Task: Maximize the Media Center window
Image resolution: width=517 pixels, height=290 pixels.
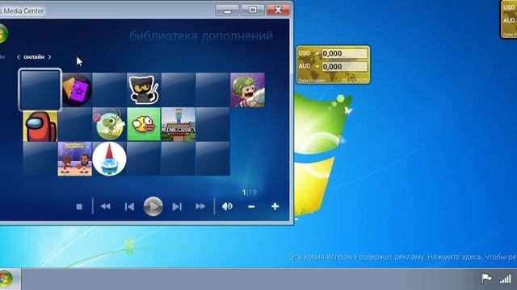Action: tap(253, 10)
